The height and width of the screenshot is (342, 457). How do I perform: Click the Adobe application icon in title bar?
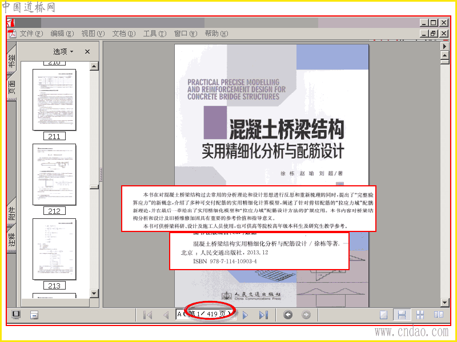(11, 23)
